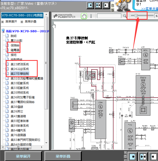
Task: Click the top view layout left-arrow icon
Action: click(x=106, y=5)
